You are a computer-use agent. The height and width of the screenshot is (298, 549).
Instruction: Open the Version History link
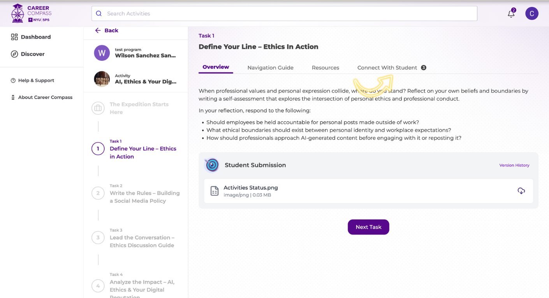514,165
